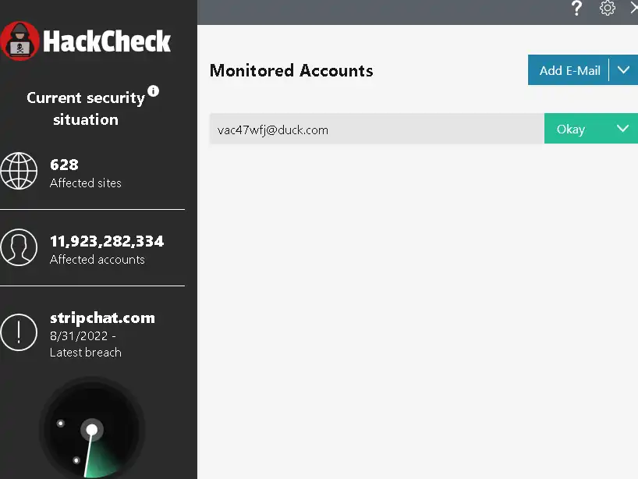The height and width of the screenshot is (479, 638).
Task: Click the stripchat.com latest breach name
Action: [x=102, y=318]
